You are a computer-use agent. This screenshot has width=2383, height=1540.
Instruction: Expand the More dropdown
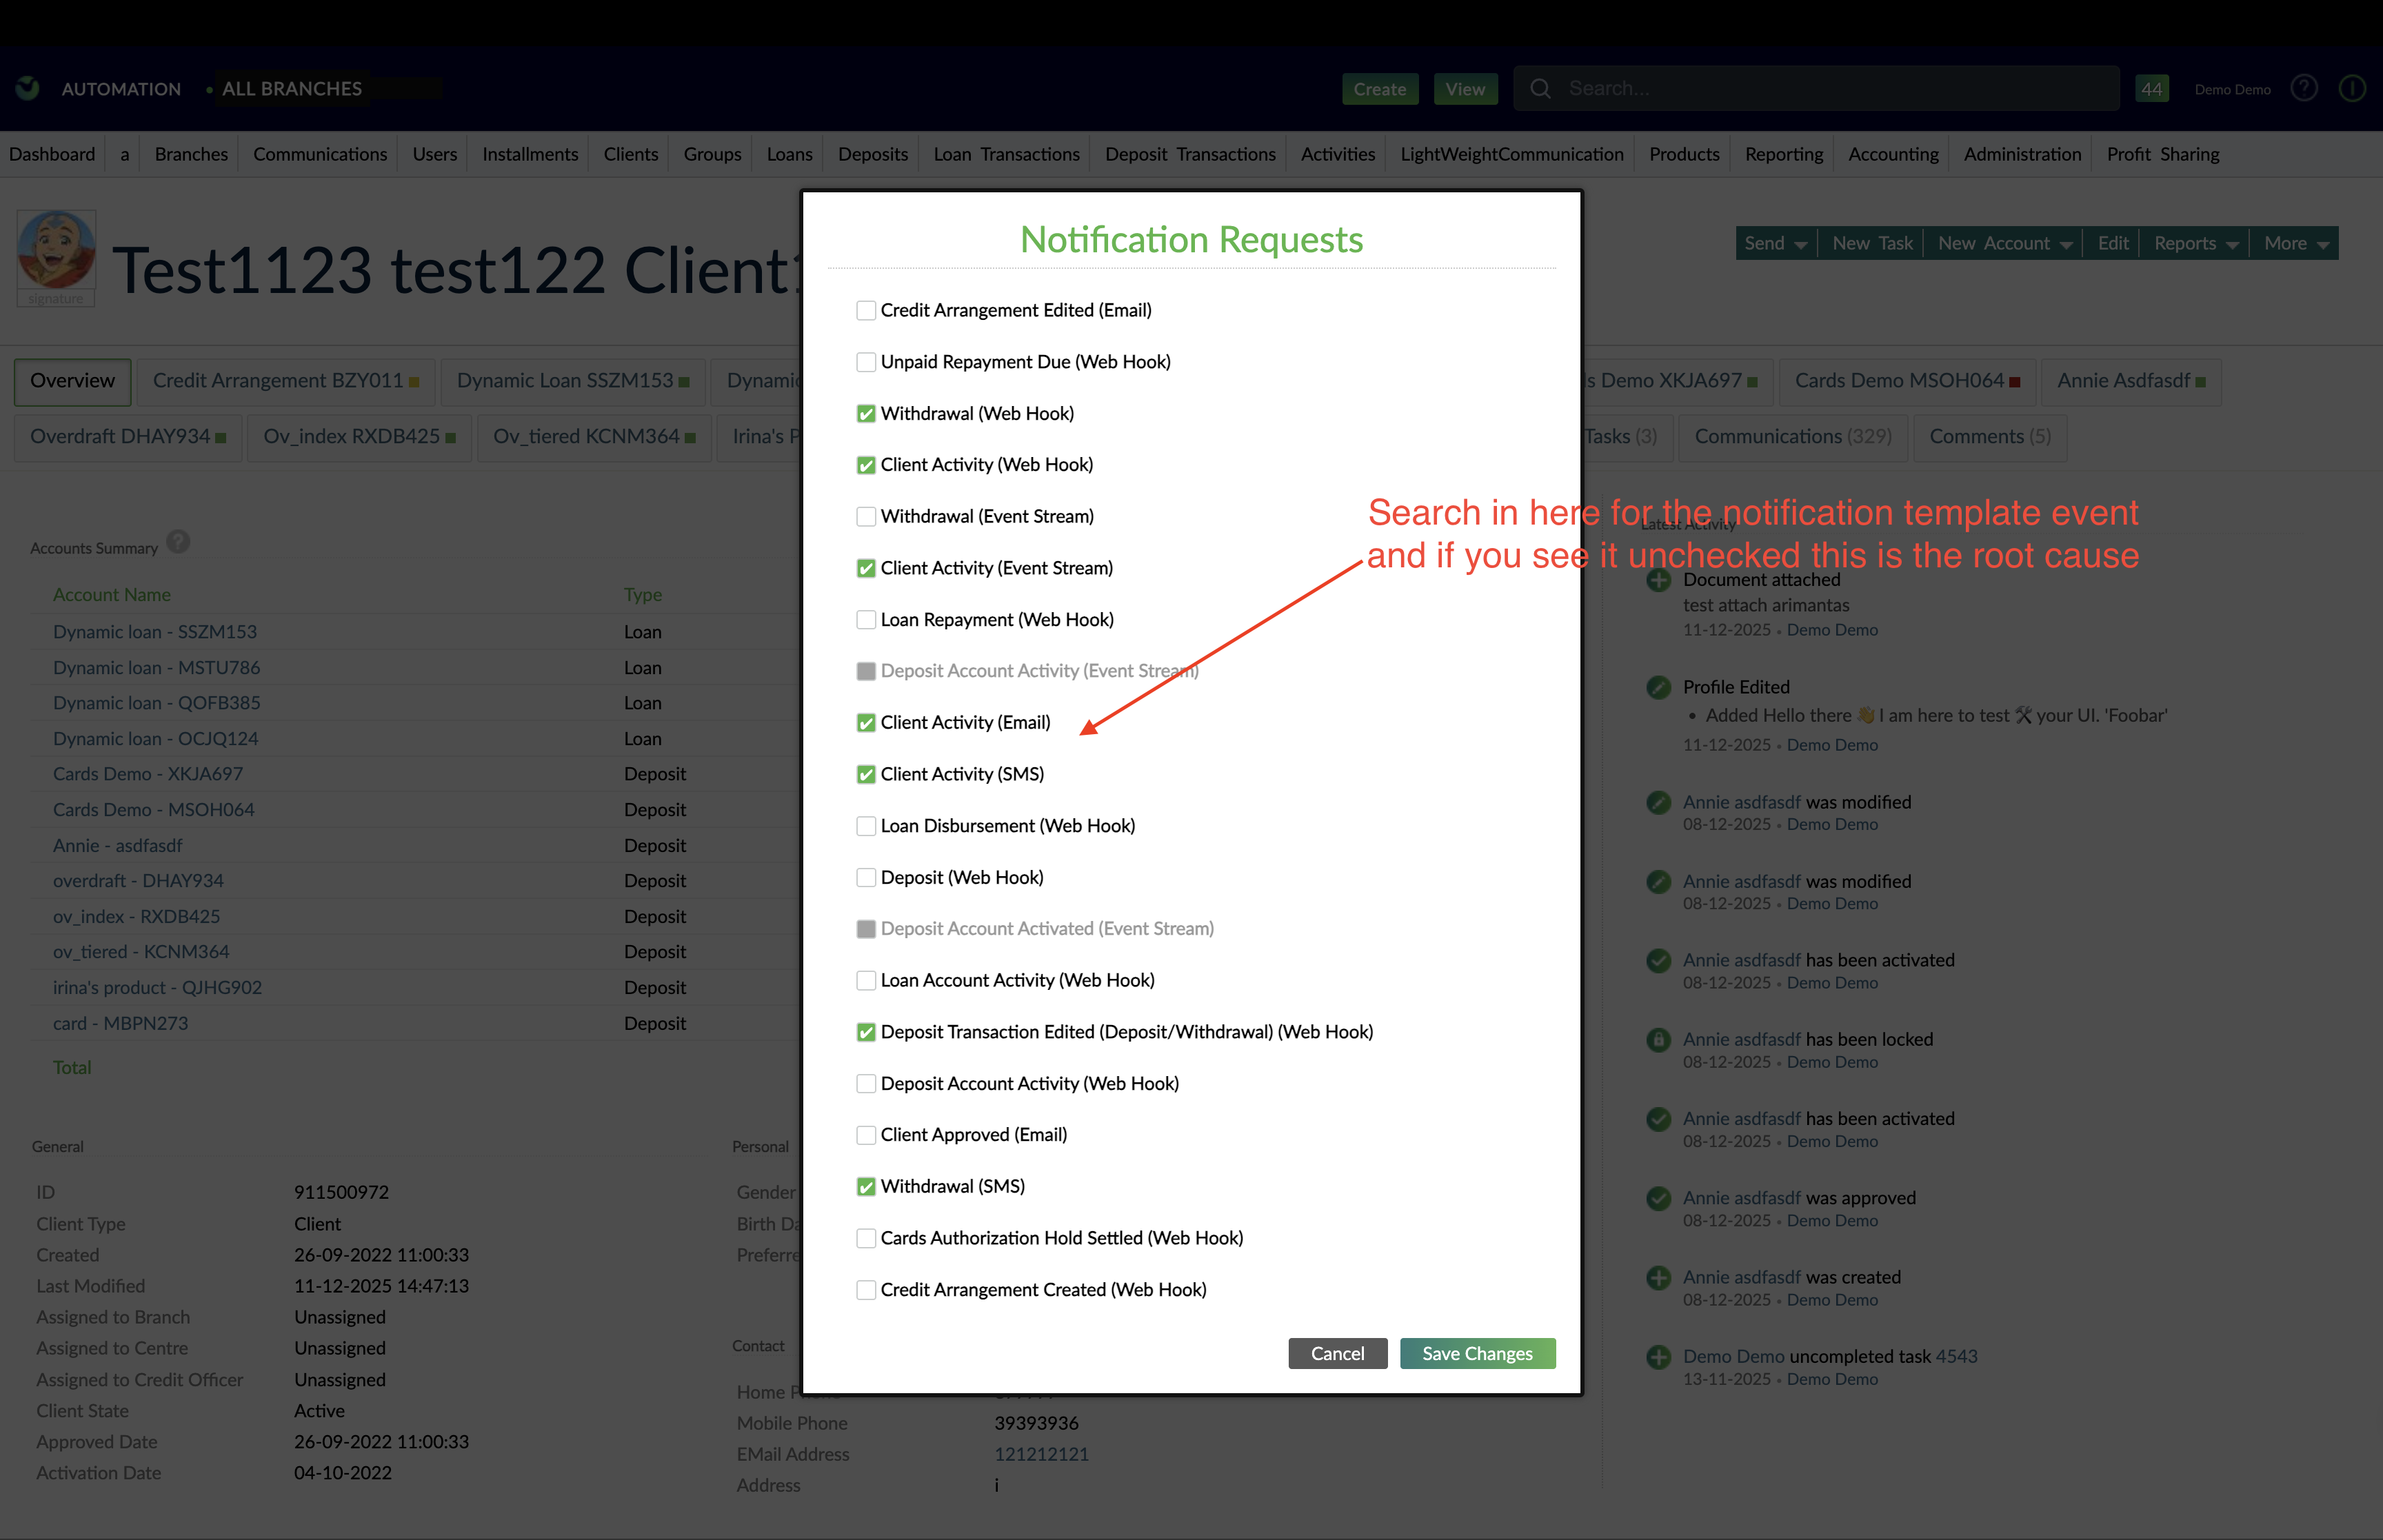tap(2294, 242)
